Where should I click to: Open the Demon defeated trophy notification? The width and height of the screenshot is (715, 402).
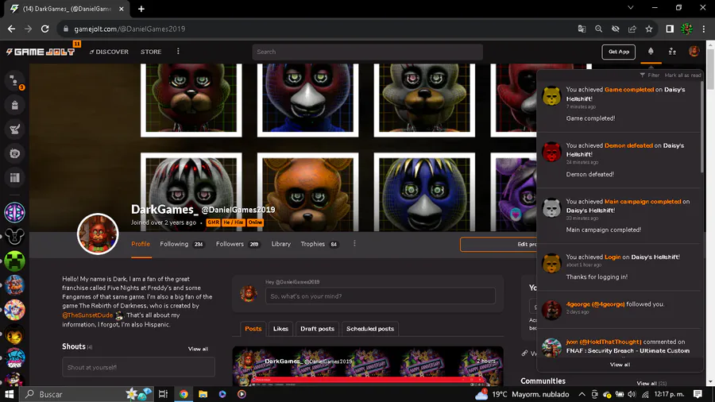[x=619, y=160]
